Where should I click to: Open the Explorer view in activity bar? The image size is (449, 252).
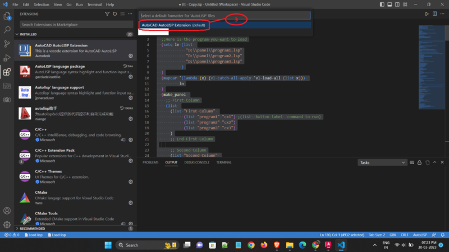click(x=7, y=15)
